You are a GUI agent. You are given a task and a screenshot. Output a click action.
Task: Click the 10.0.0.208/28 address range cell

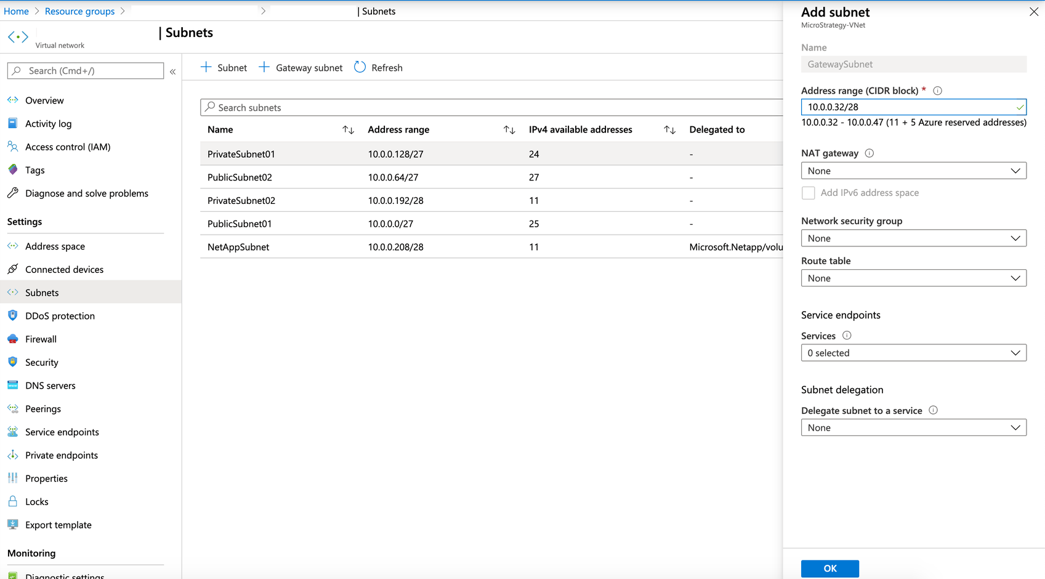[x=395, y=247]
